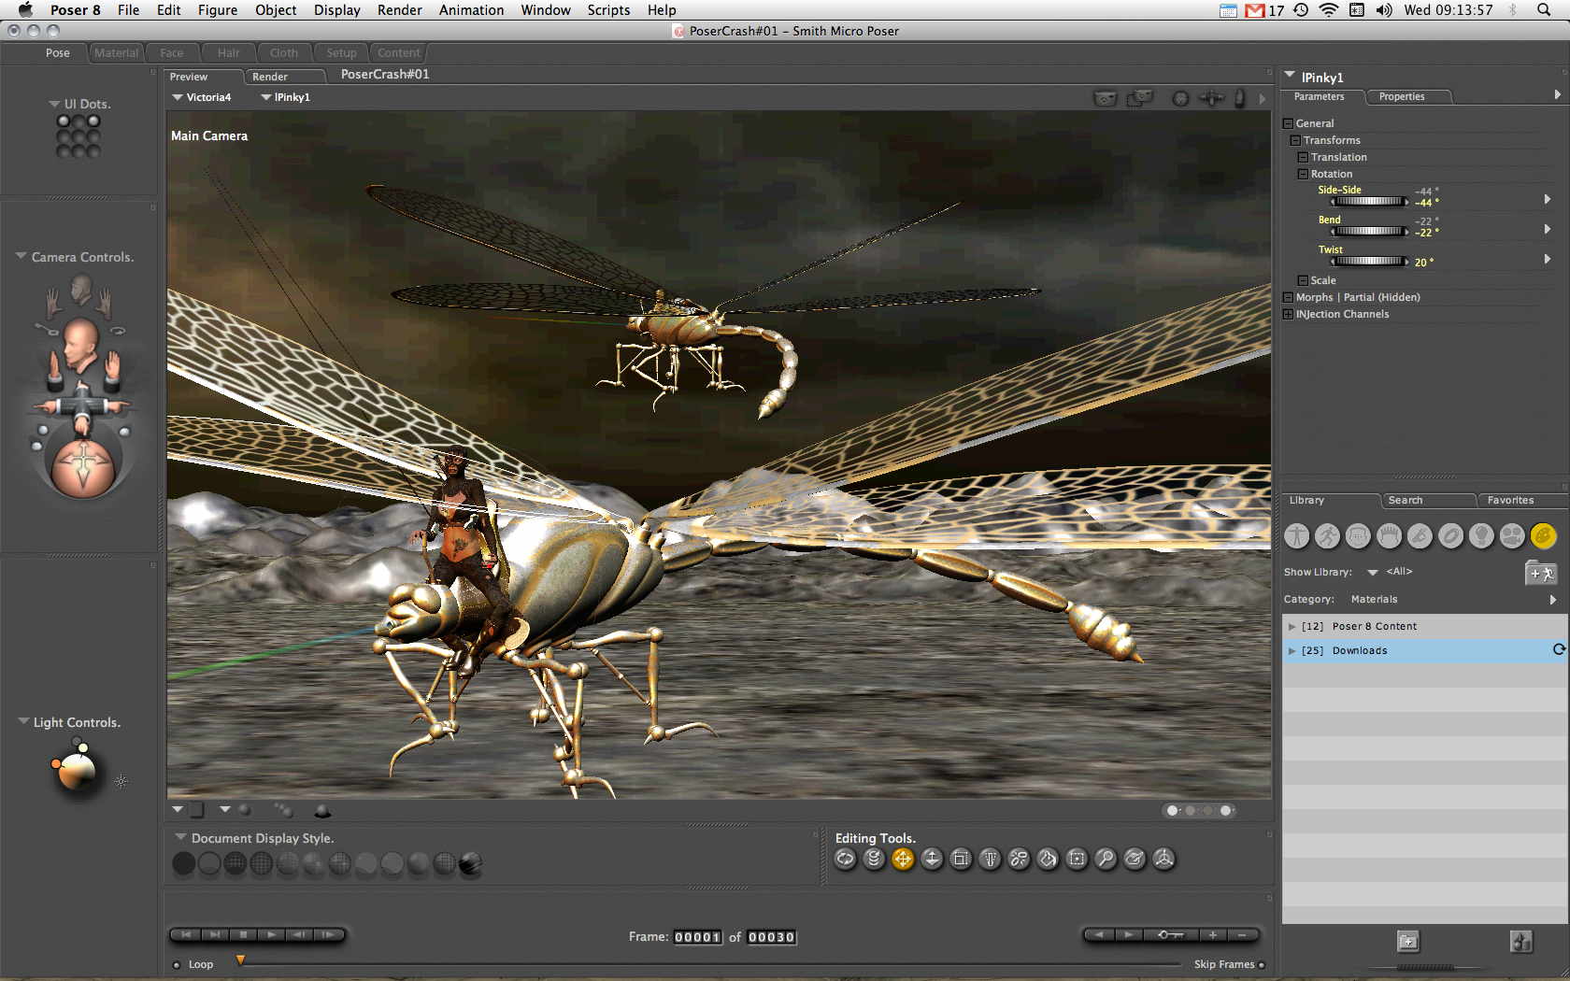Open the Show Library dropdown
This screenshot has width=1570, height=981.
pyautogui.click(x=1373, y=572)
